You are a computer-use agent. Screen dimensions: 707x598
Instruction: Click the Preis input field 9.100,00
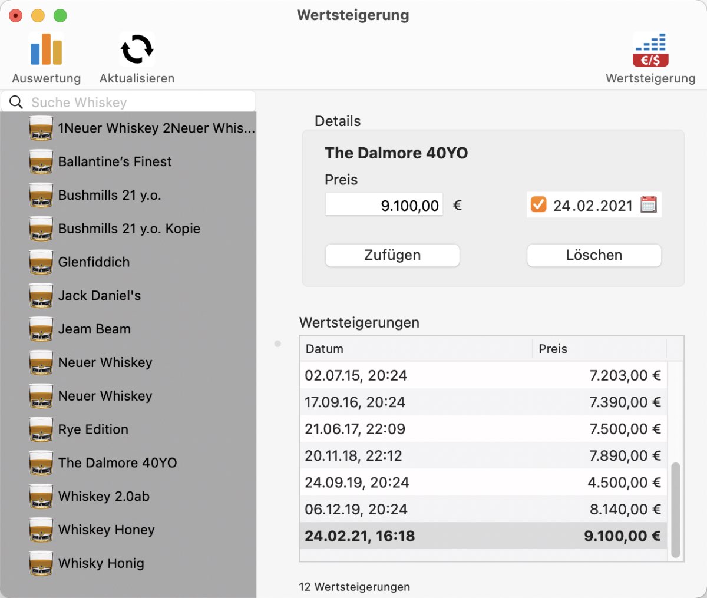coord(384,205)
